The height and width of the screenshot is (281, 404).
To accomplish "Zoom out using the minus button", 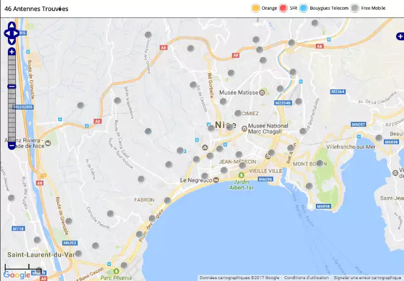I will point(12,146).
